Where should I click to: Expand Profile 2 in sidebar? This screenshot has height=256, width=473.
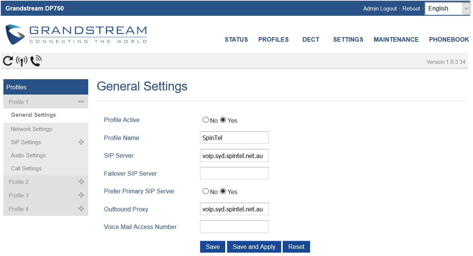[x=81, y=181]
